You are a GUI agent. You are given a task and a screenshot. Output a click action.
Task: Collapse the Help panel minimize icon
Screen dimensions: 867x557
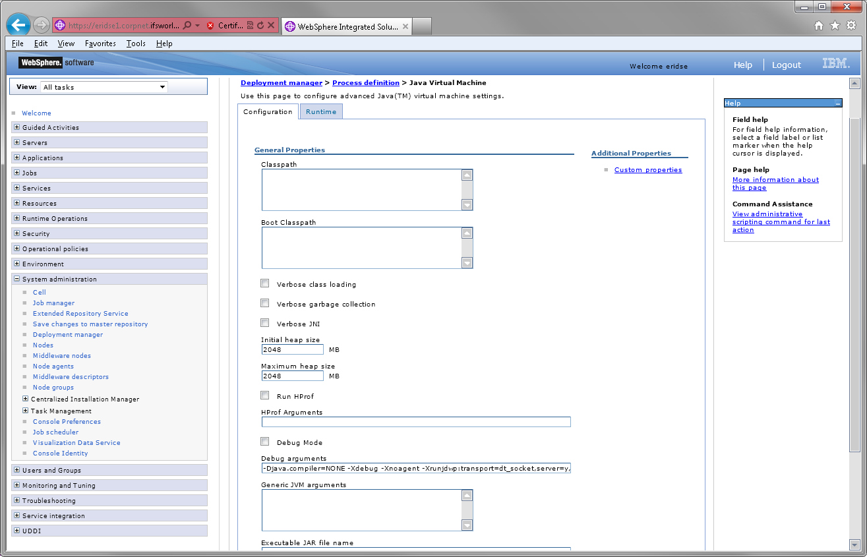837,103
